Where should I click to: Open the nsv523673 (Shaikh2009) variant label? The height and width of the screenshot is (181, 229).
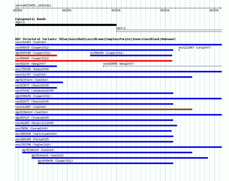click(x=32, y=85)
